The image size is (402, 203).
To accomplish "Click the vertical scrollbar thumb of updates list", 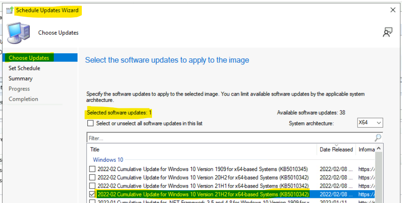I will [x=378, y=177].
